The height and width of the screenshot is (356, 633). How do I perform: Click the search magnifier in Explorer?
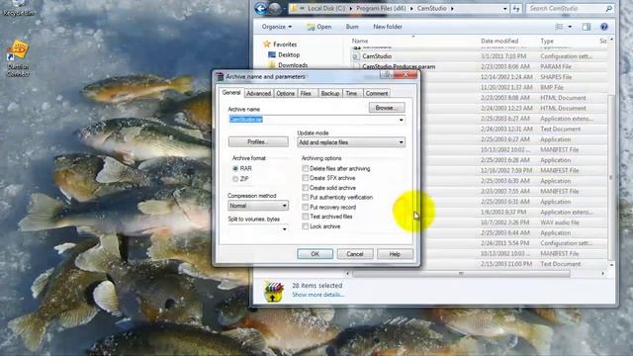click(609, 9)
